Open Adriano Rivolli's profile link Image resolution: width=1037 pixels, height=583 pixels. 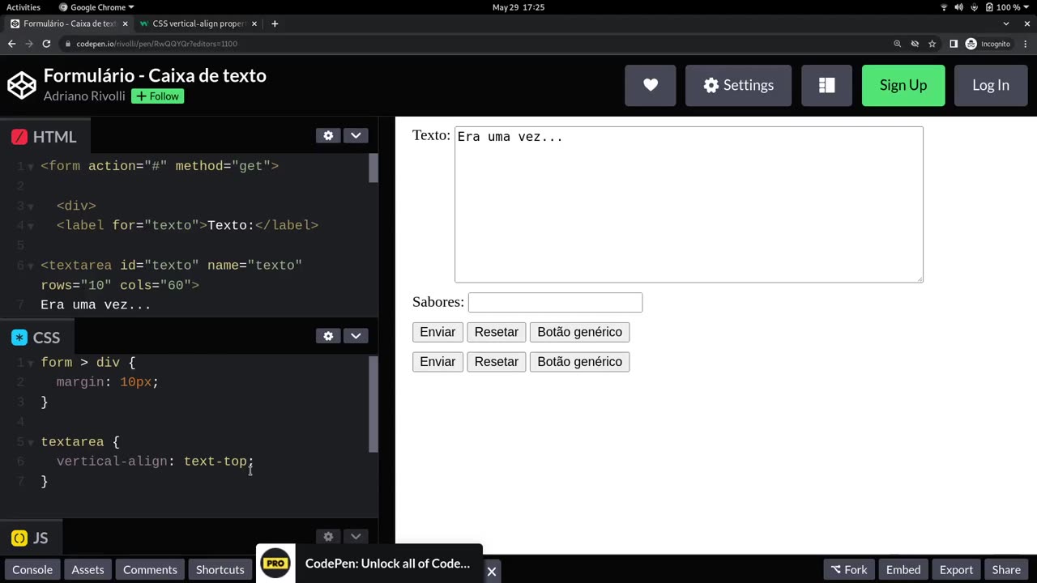point(84,96)
